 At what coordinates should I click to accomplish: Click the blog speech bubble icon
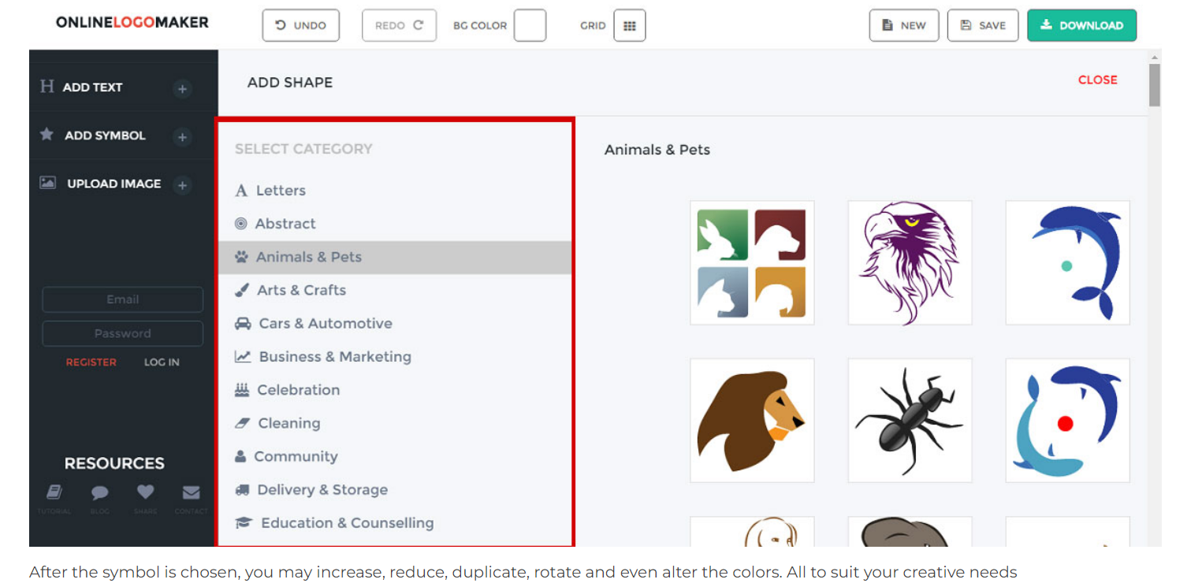(99, 493)
